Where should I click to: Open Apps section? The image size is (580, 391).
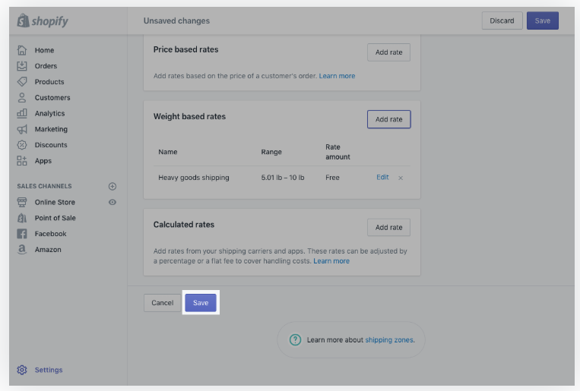pyautogui.click(x=43, y=161)
